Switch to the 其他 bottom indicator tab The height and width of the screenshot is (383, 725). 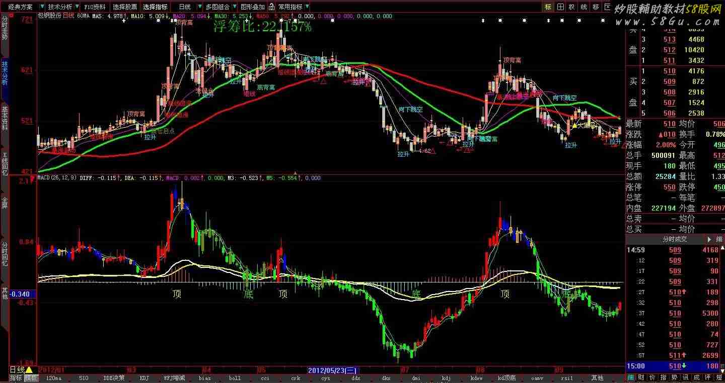point(597,378)
